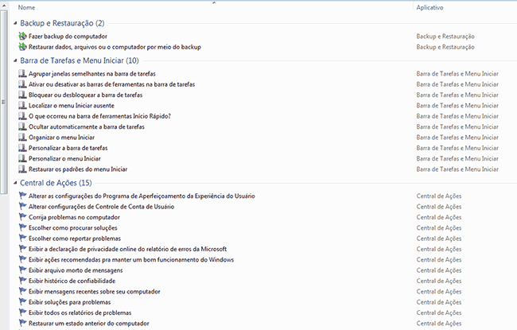Click the icon next to Ativar ou desativar as barras de ferramentas

coord(22,84)
